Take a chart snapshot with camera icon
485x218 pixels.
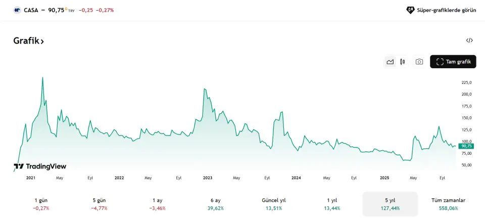pyautogui.click(x=419, y=62)
